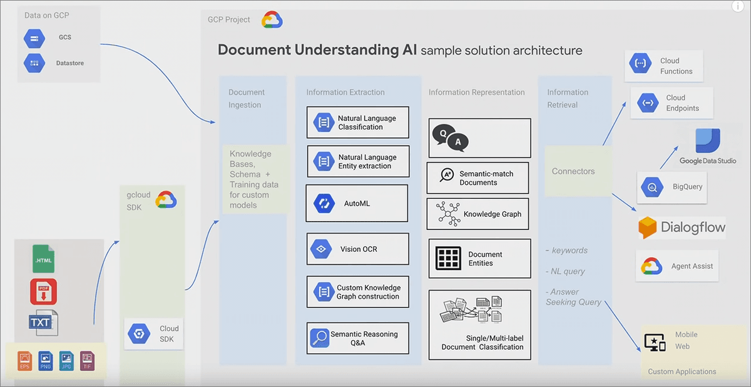Viewport: 751px width, 387px height.
Task: Click the orange Dialogflow logo icon
Action: [647, 228]
